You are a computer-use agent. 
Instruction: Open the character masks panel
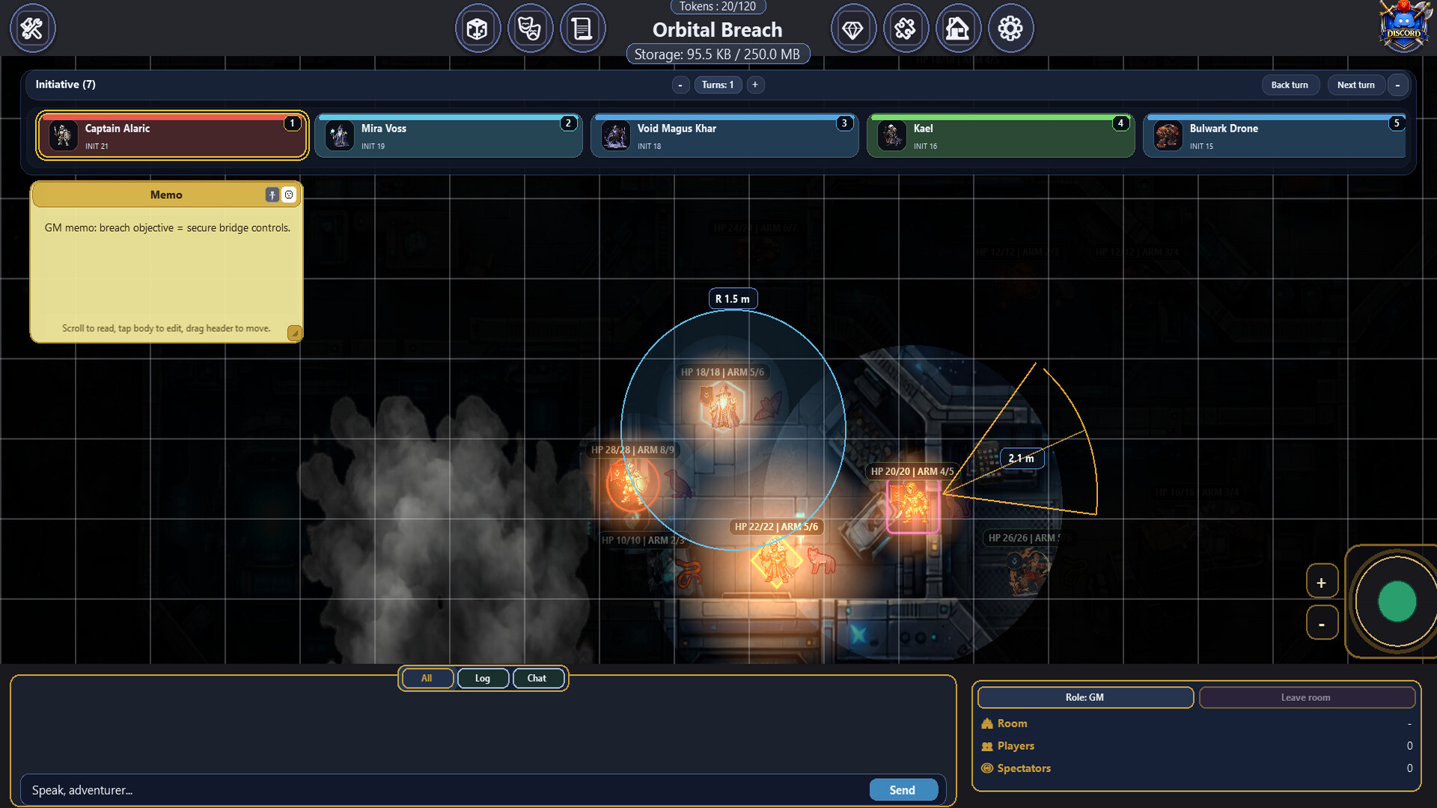[x=531, y=28]
